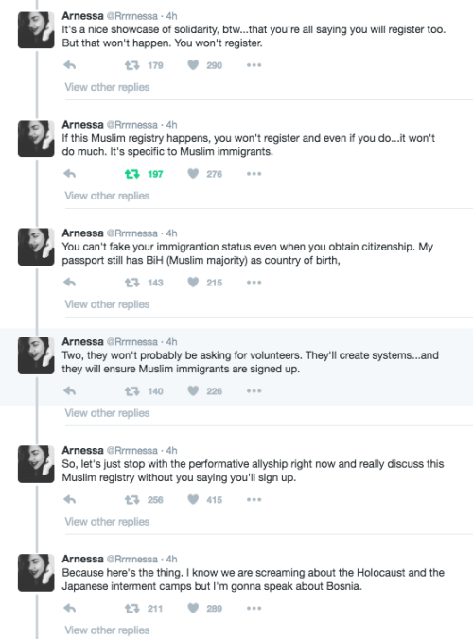Retweet the tweet with 143 retweets

(132, 283)
